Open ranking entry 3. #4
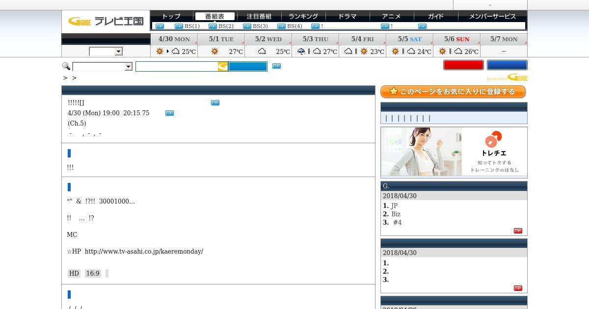This screenshot has height=309, width=589. (x=397, y=222)
